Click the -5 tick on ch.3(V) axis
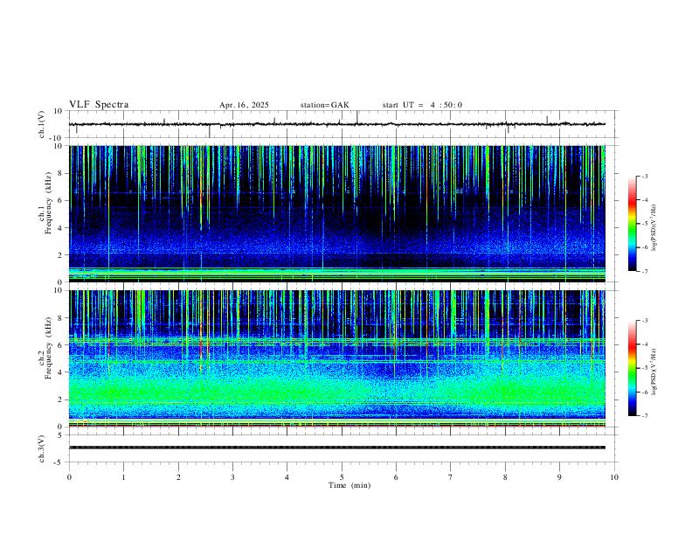This screenshot has height=535, width=692. click(59, 462)
